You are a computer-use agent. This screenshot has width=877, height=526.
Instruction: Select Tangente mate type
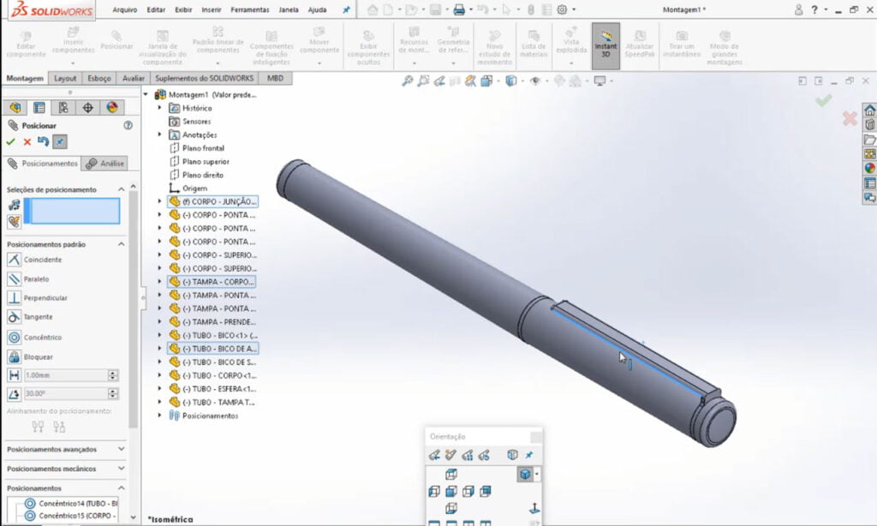30,317
